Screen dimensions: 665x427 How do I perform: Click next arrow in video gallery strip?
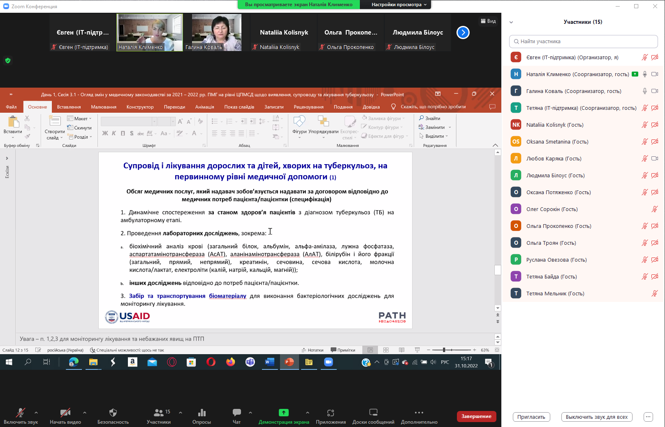(463, 32)
